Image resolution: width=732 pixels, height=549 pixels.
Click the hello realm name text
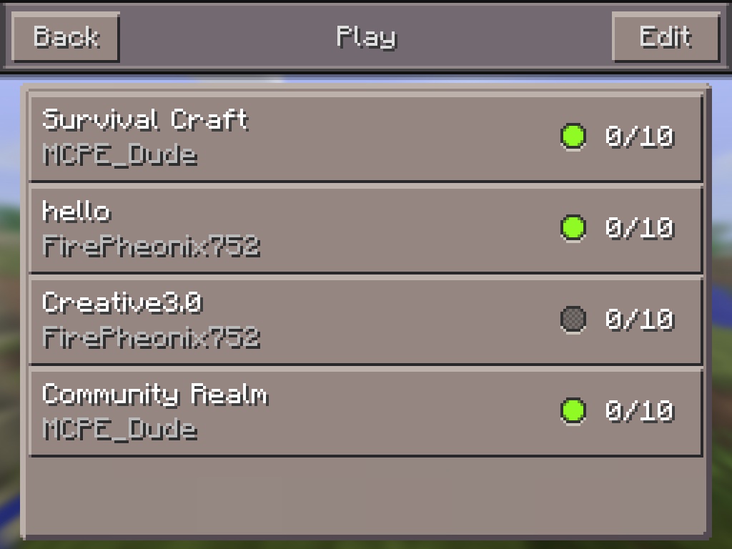76,211
